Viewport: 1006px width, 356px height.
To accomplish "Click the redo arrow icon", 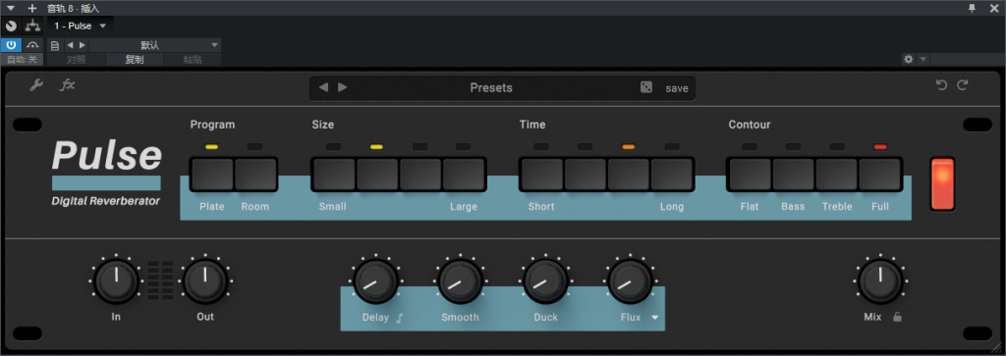I will click(963, 85).
